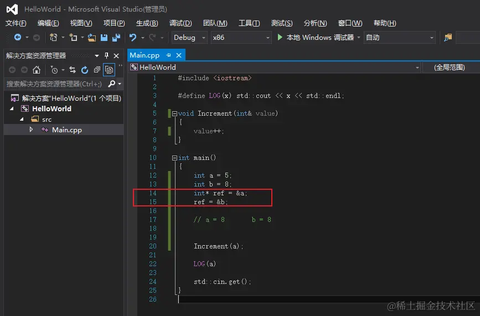Click the Add New Item toolbar icon
Screen dimensions: 480x316
tap(73, 37)
